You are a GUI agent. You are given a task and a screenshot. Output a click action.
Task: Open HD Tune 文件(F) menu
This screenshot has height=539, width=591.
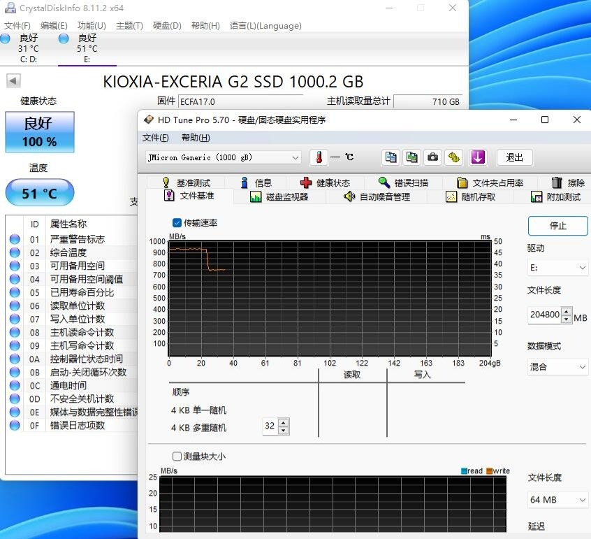[155, 138]
